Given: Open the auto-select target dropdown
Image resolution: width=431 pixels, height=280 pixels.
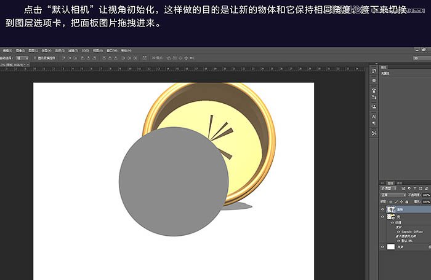Looking at the screenshot, I should click(x=22, y=58).
